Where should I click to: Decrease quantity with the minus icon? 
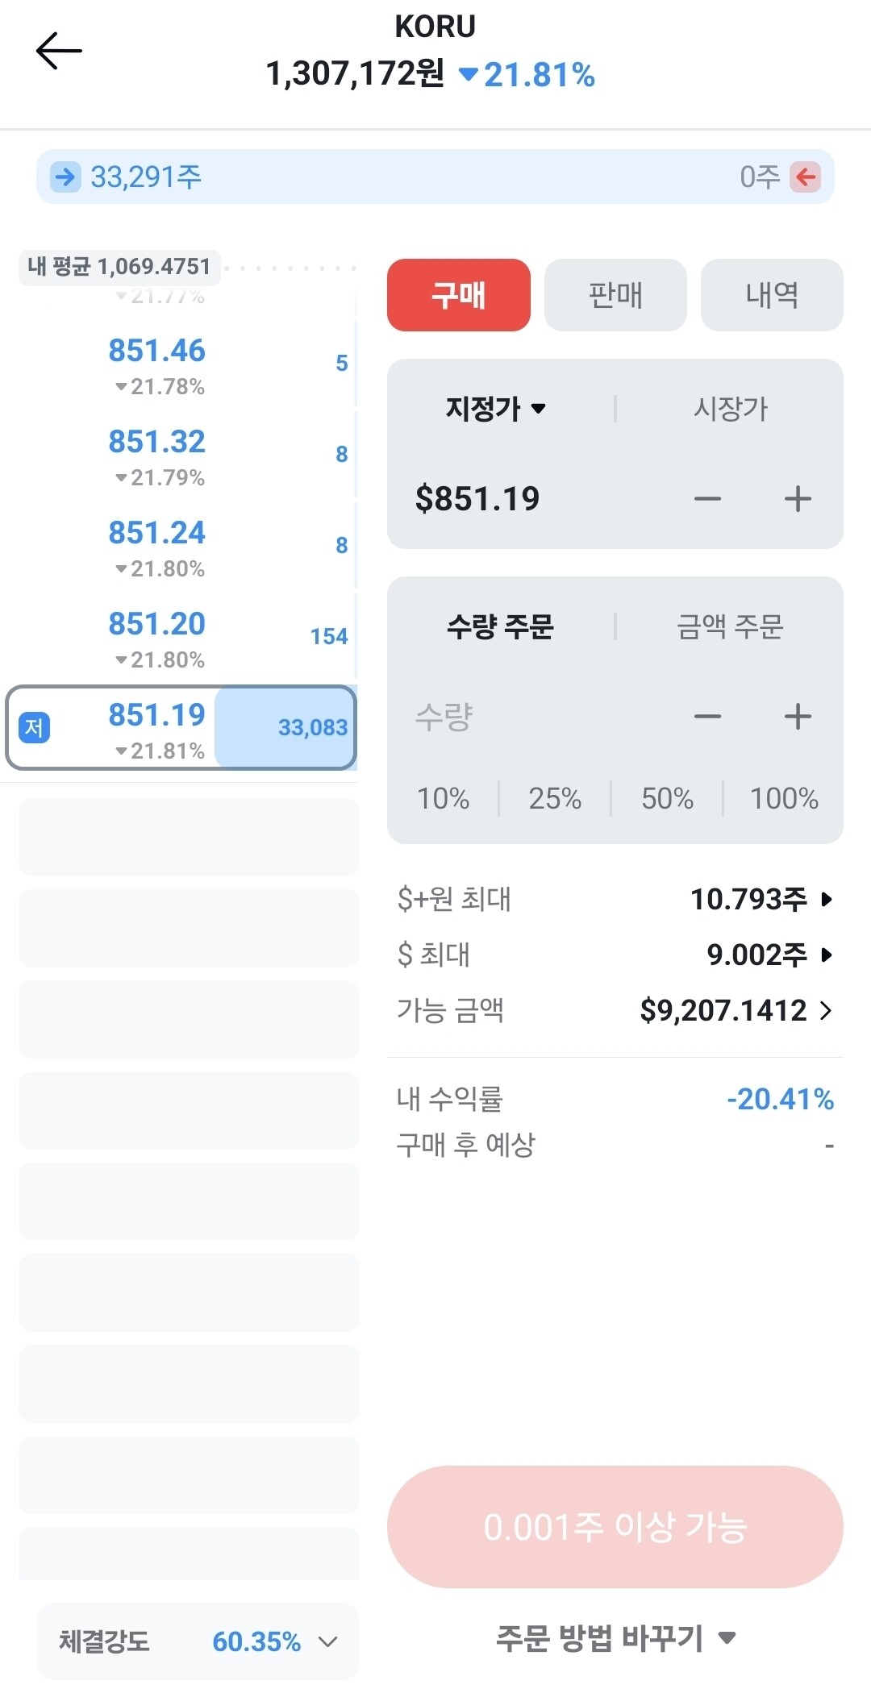pos(707,717)
